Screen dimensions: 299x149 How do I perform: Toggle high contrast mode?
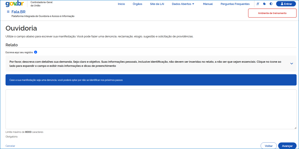(x=271, y=4)
